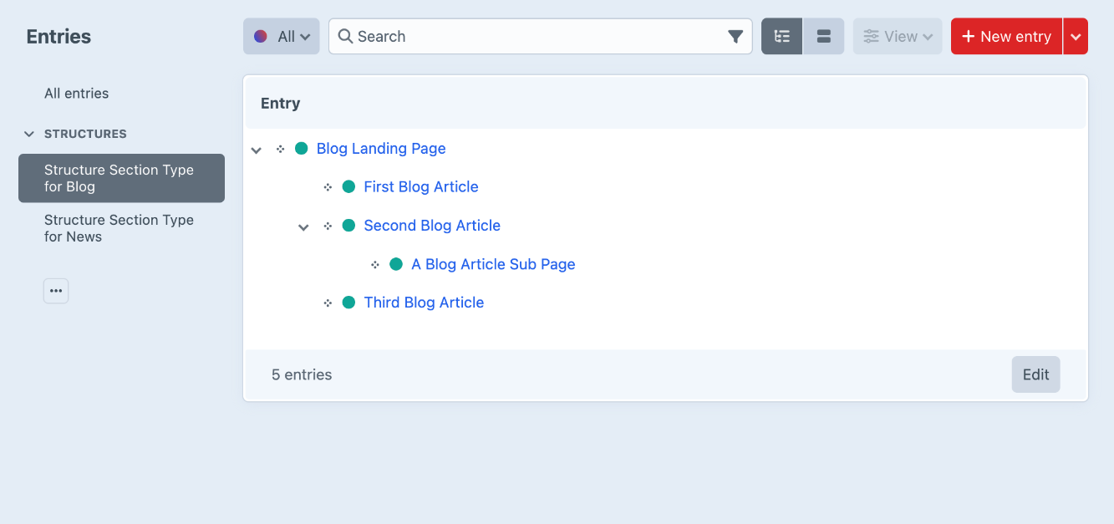The image size is (1114, 524).
Task: Click move handle for Second Blog Article
Action: (328, 226)
